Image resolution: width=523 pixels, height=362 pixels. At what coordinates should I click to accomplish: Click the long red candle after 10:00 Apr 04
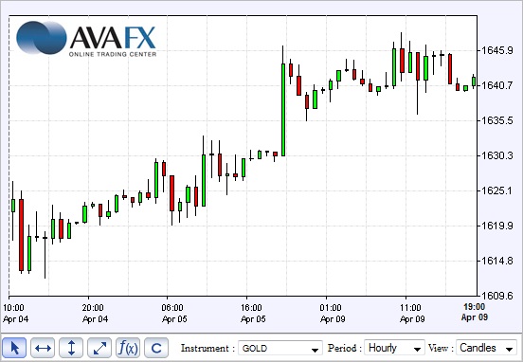point(21,235)
